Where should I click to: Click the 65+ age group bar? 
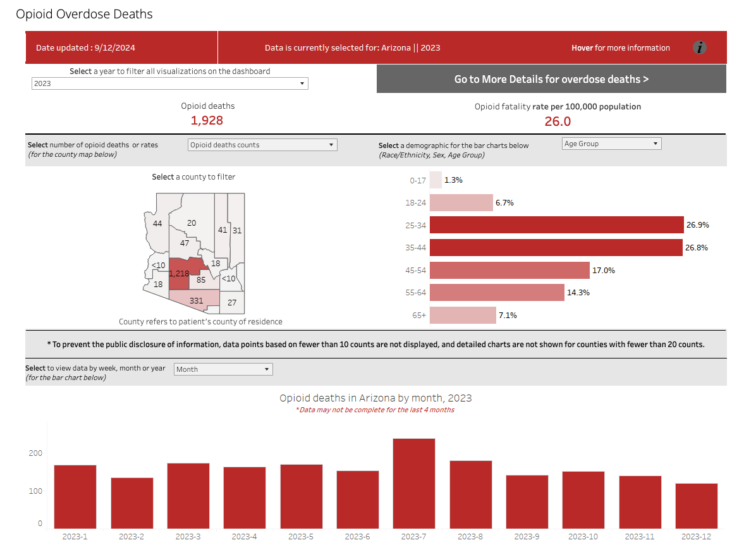[x=463, y=315]
